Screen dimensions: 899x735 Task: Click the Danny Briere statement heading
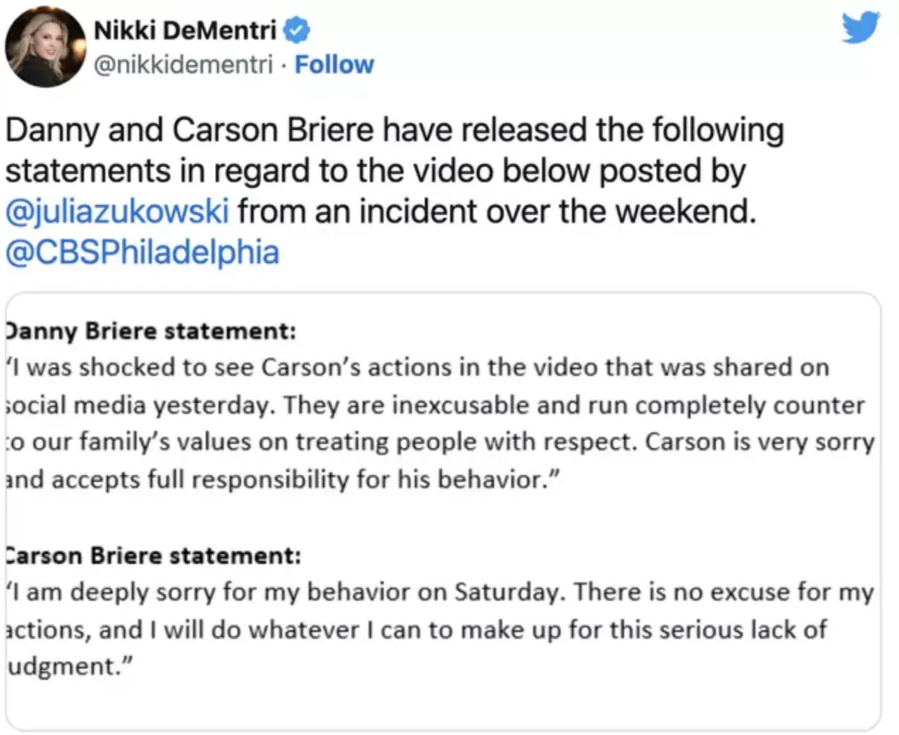(150, 331)
